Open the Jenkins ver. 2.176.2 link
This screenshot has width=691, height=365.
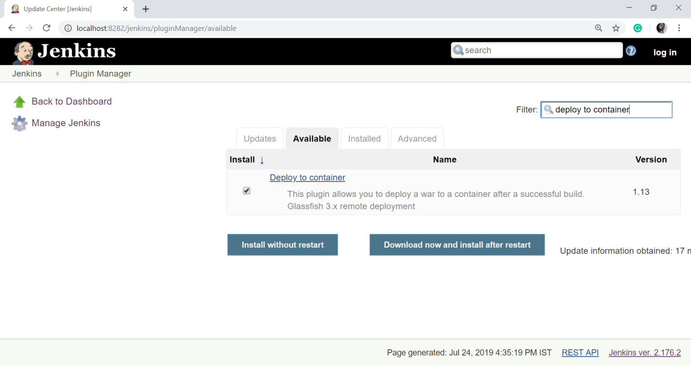(x=645, y=352)
